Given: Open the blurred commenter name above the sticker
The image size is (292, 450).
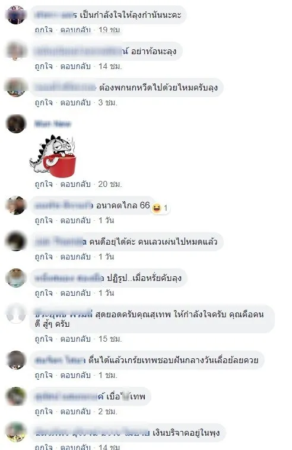Looking at the screenshot, I should (x=53, y=124).
